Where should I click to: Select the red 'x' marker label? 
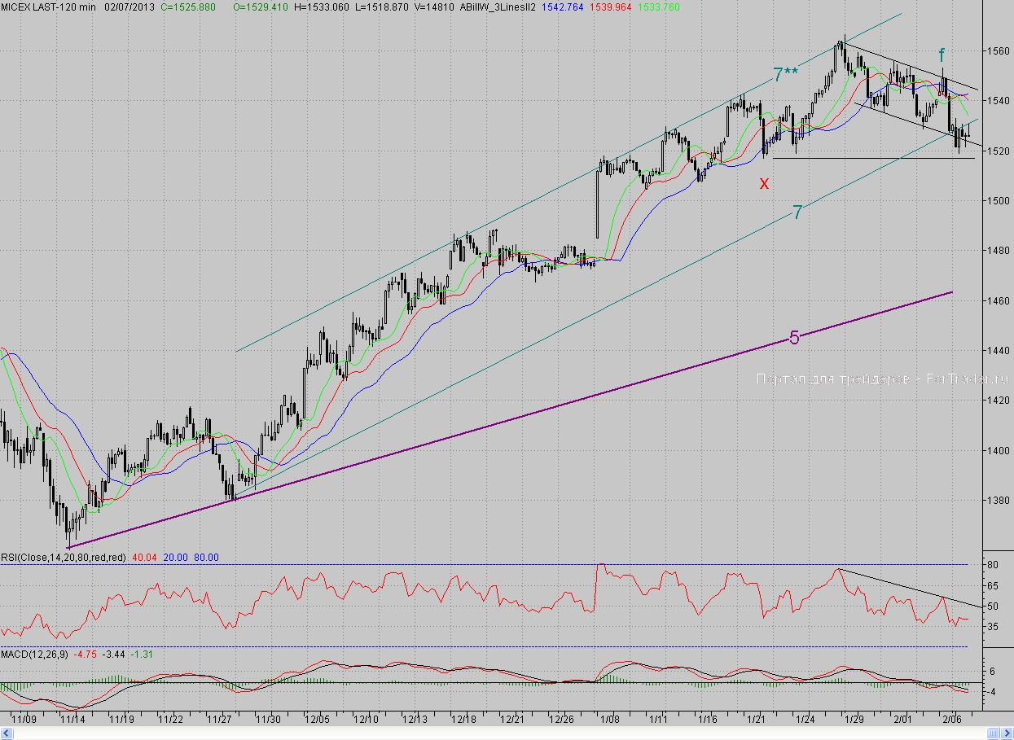(764, 183)
